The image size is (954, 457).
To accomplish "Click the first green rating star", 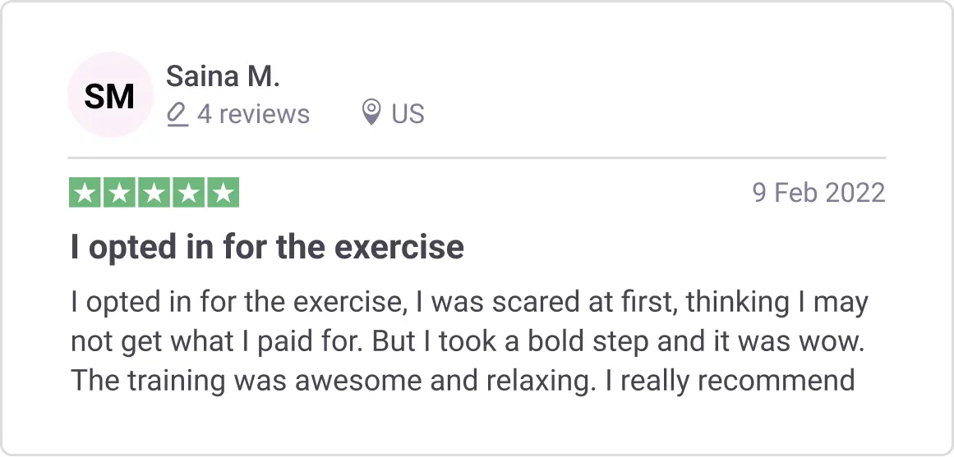I will pyautogui.click(x=85, y=193).
